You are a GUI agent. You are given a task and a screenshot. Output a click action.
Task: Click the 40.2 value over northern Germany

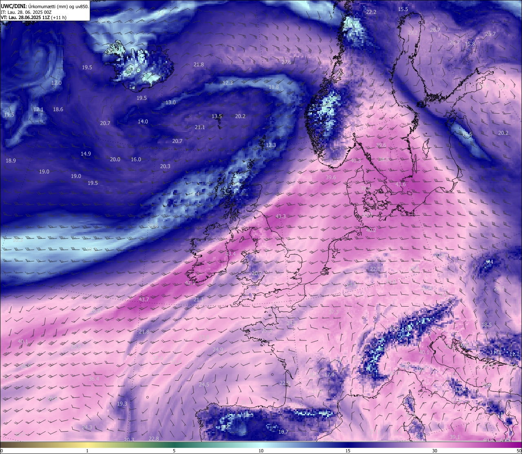tap(371, 230)
